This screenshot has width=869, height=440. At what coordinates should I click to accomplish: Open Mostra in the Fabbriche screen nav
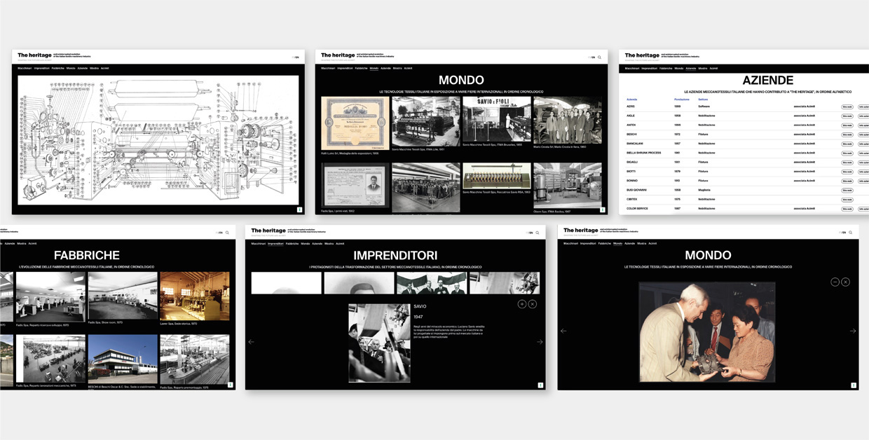[22, 244]
